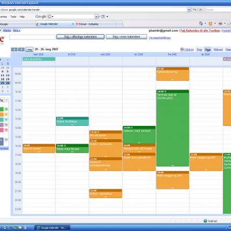Click the RSS feeds toolbar icon
The image size is (231, 231).
(x=210, y=24)
